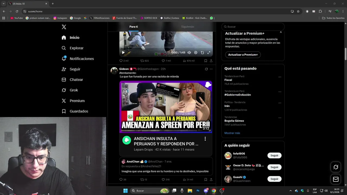
Task: Open Gideon's profile avatar
Action: 114,71
